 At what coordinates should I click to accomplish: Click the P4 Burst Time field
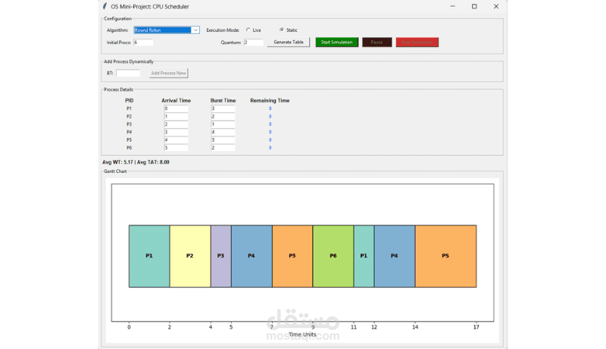(223, 132)
